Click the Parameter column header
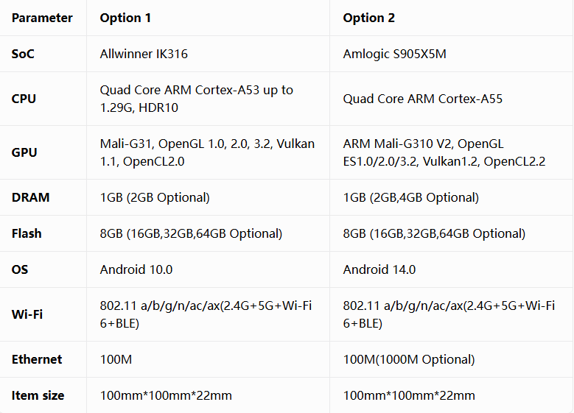Screen dimensions: 574x413 42,18
